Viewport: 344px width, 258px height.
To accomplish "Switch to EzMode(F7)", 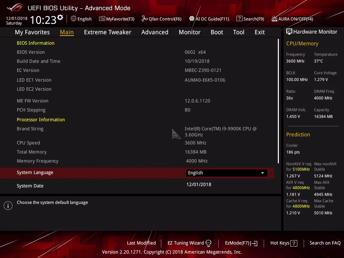I will click(x=241, y=243).
